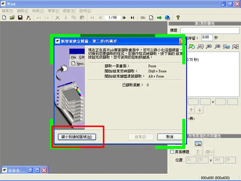This screenshot has height=181, width=241.
Task: Click the 標題 title input field
Action: (x=210, y=30)
